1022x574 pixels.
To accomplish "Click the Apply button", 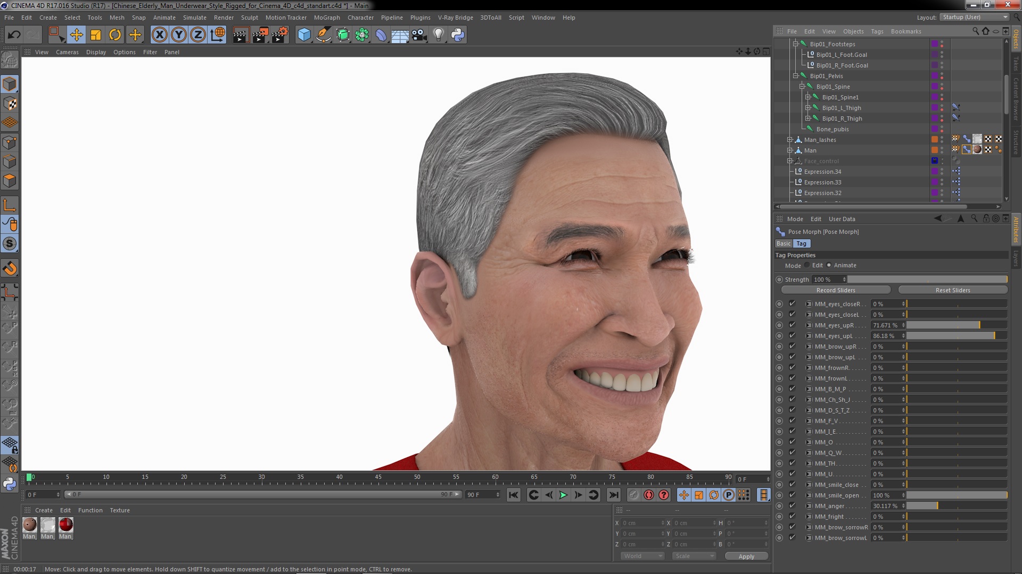I will click(x=746, y=556).
